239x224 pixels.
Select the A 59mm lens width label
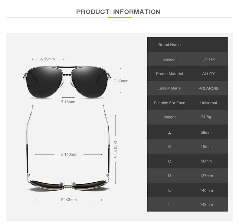click(x=47, y=59)
